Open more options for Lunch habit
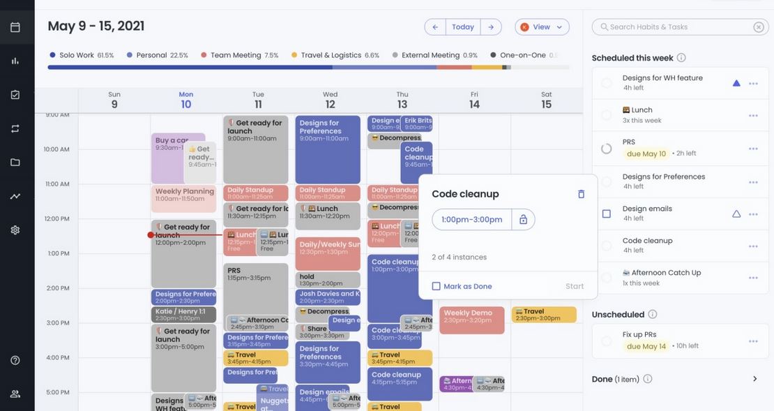Screen dimensions: 774x411 (753, 116)
